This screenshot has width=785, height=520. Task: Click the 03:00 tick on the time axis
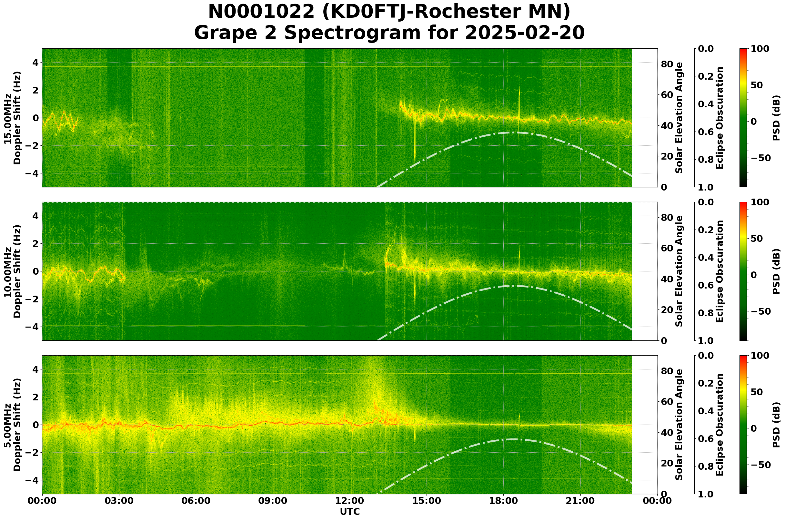[119, 501]
